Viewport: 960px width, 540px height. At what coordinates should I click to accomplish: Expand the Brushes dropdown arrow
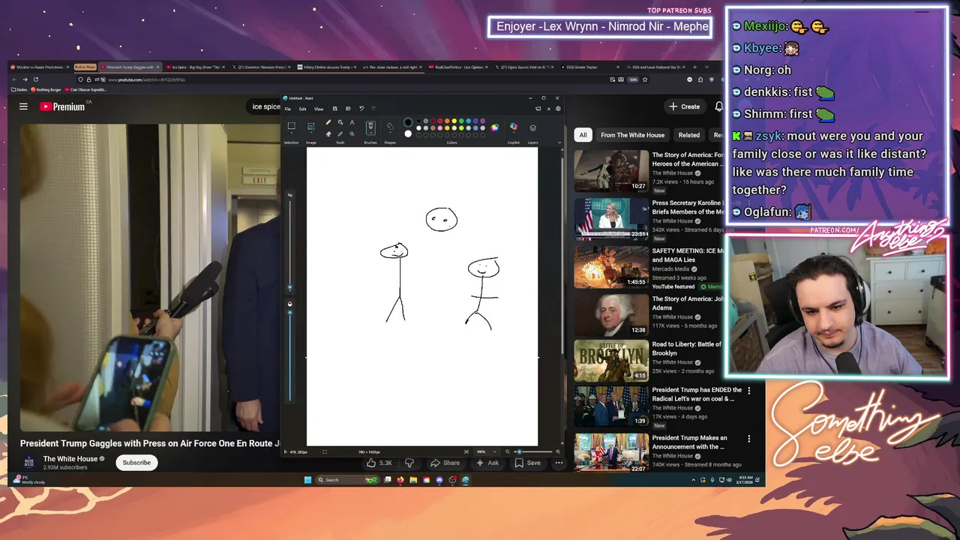click(370, 133)
